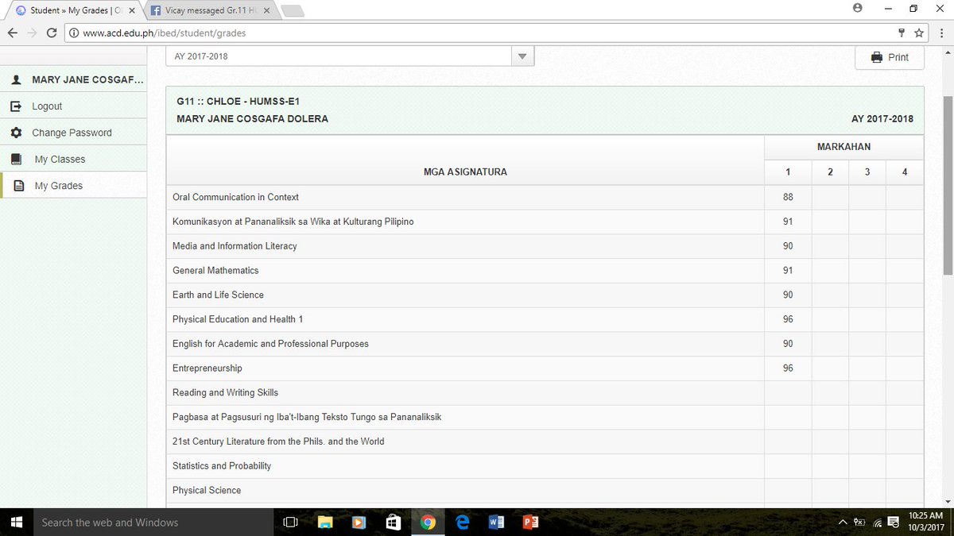Click the browser Forward arrow
This screenshot has height=536, width=954.
coord(32,33)
